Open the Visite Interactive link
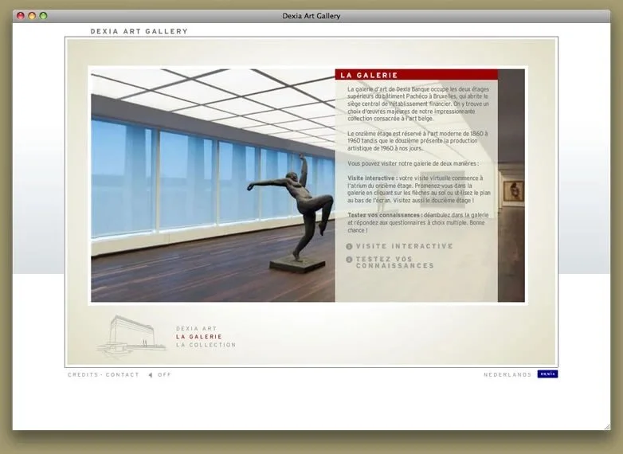This screenshot has height=454, width=623. pos(405,246)
